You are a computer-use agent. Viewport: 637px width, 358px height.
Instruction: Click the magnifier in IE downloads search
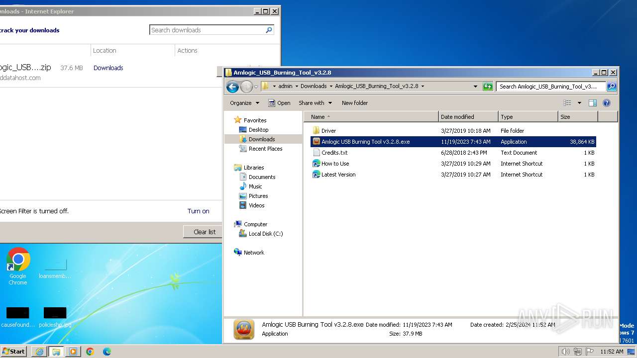click(269, 30)
